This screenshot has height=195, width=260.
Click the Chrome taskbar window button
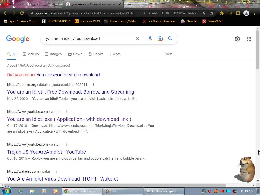82,191
